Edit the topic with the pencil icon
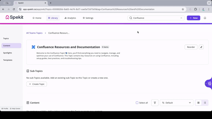The width and height of the screenshot is (212, 119). [201, 47]
